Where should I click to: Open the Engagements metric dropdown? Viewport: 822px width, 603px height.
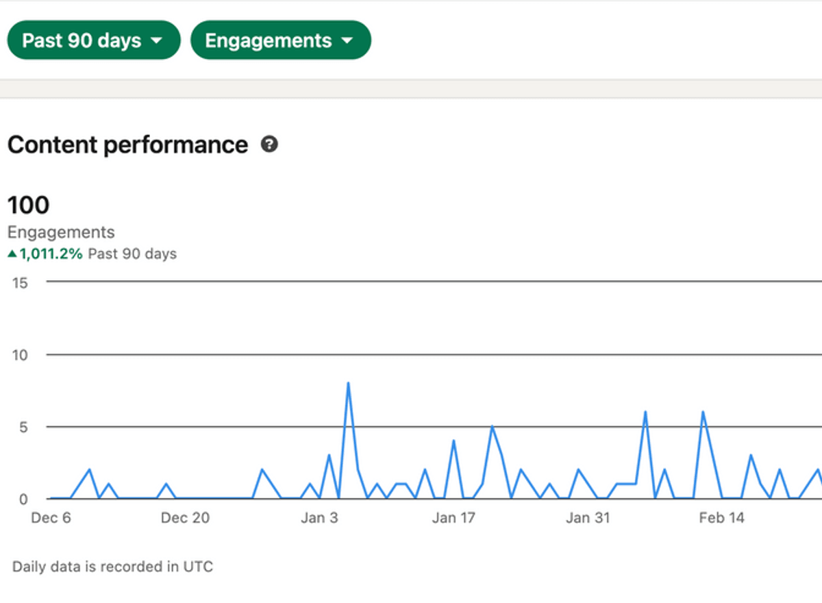(280, 40)
